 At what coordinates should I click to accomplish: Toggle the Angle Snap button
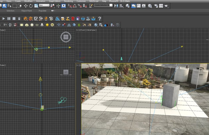pos(75,6)
